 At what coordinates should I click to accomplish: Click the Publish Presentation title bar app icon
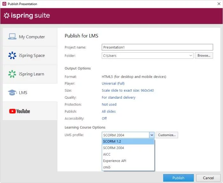[4, 4]
